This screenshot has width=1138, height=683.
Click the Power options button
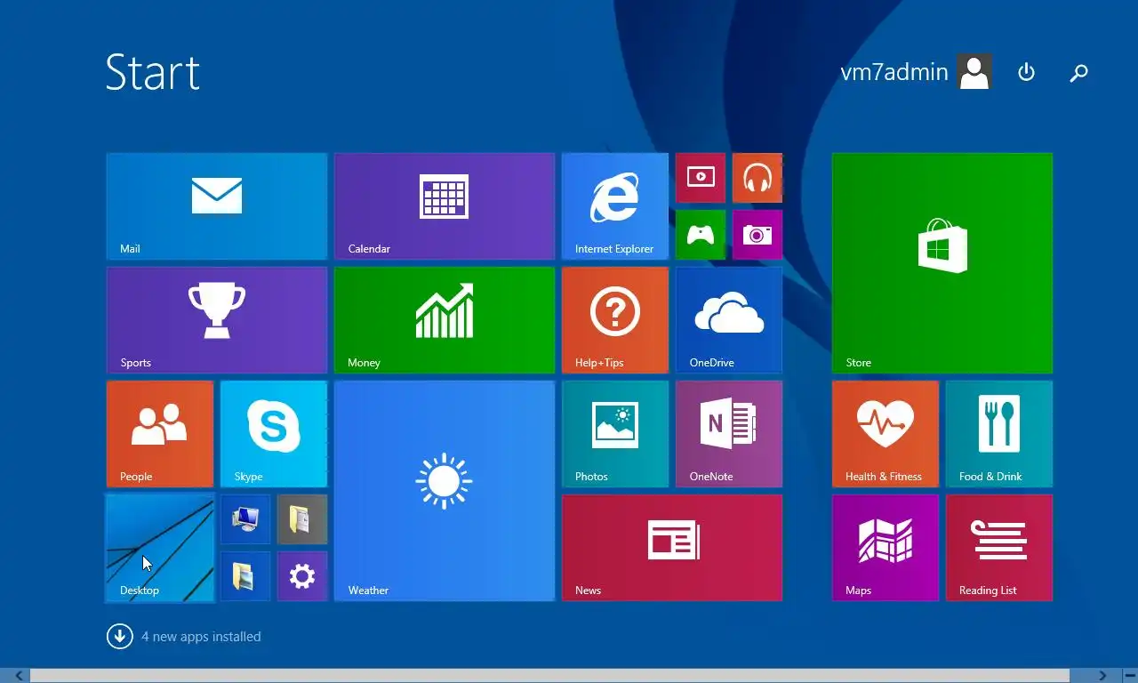pos(1026,72)
